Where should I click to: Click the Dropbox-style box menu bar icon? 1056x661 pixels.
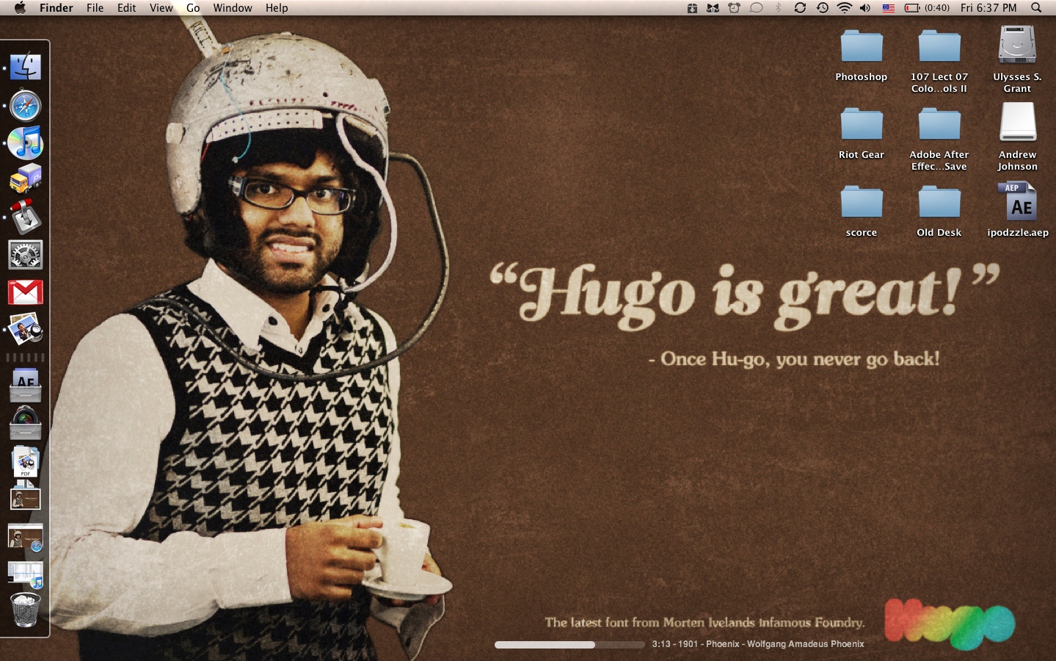point(692,8)
